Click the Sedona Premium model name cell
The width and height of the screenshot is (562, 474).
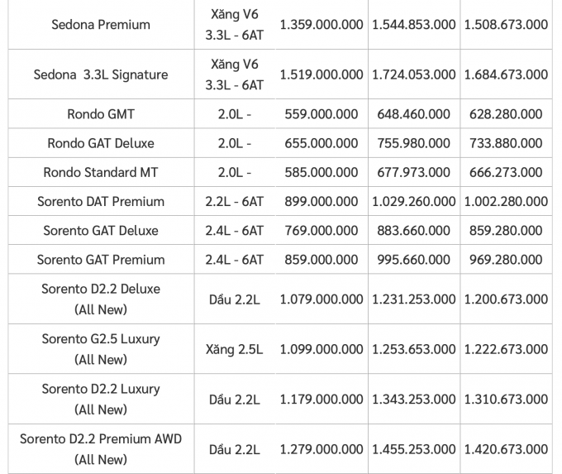[x=101, y=25]
